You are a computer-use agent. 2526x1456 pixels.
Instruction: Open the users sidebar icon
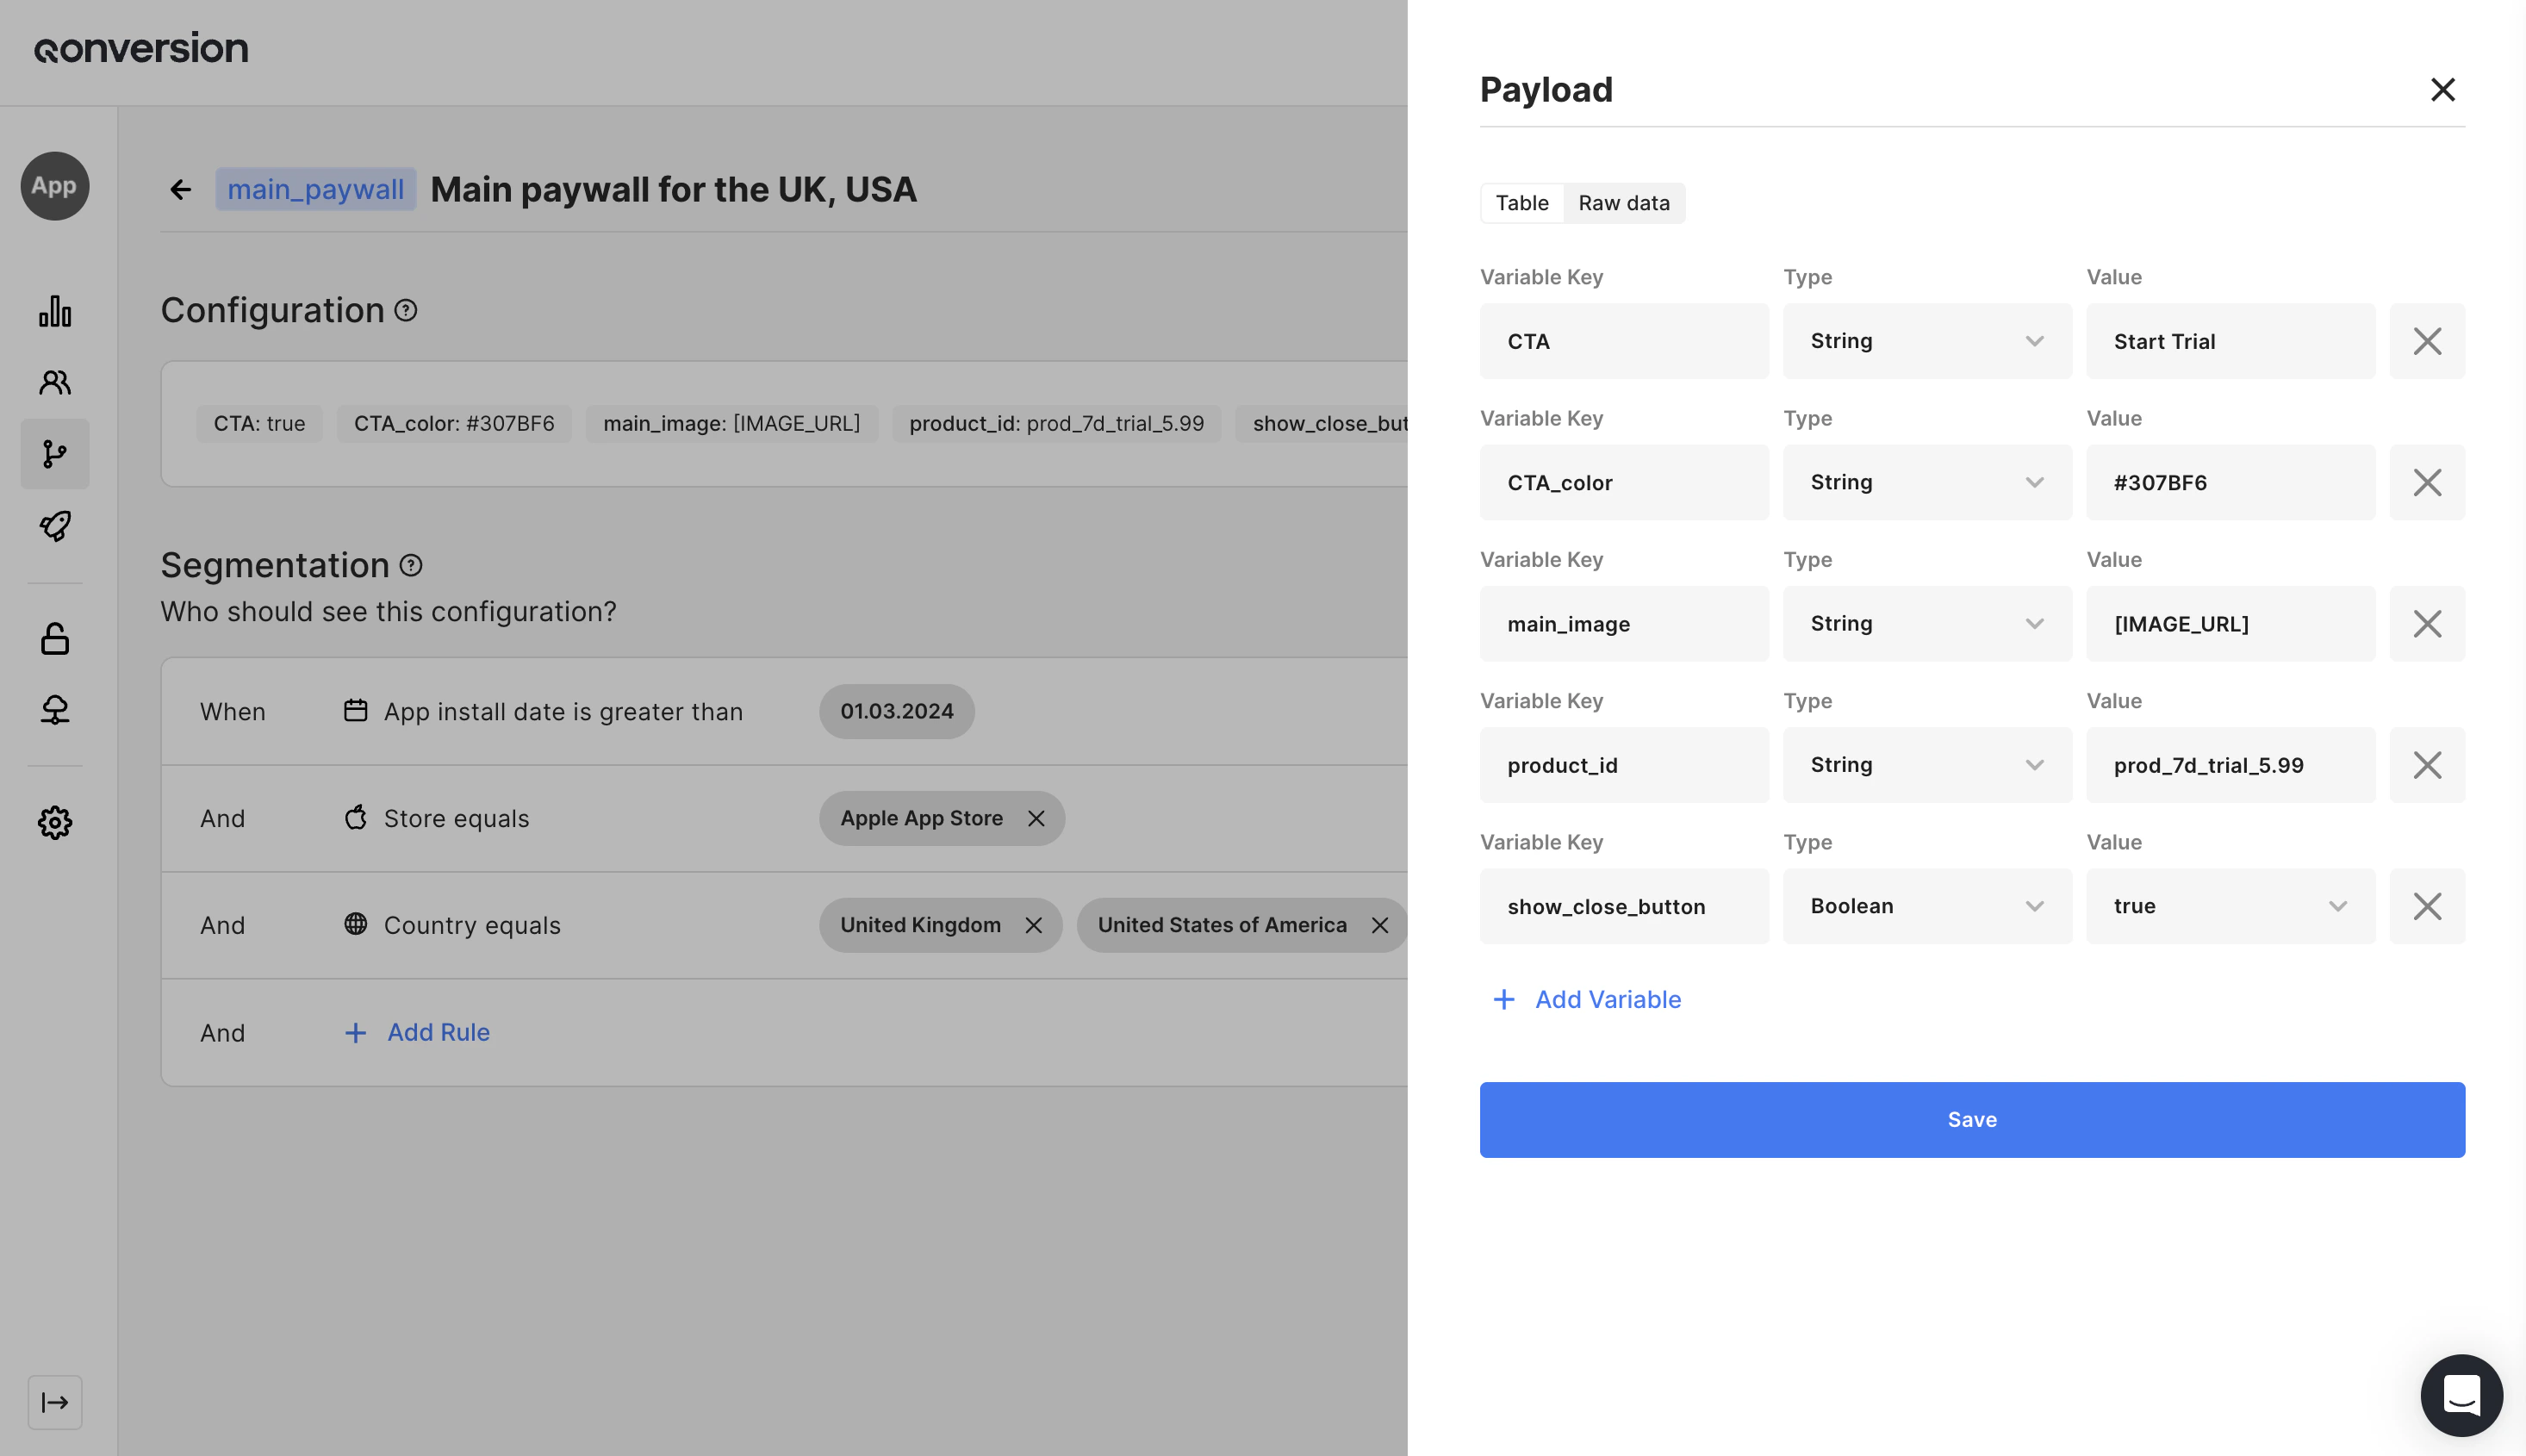(55, 382)
